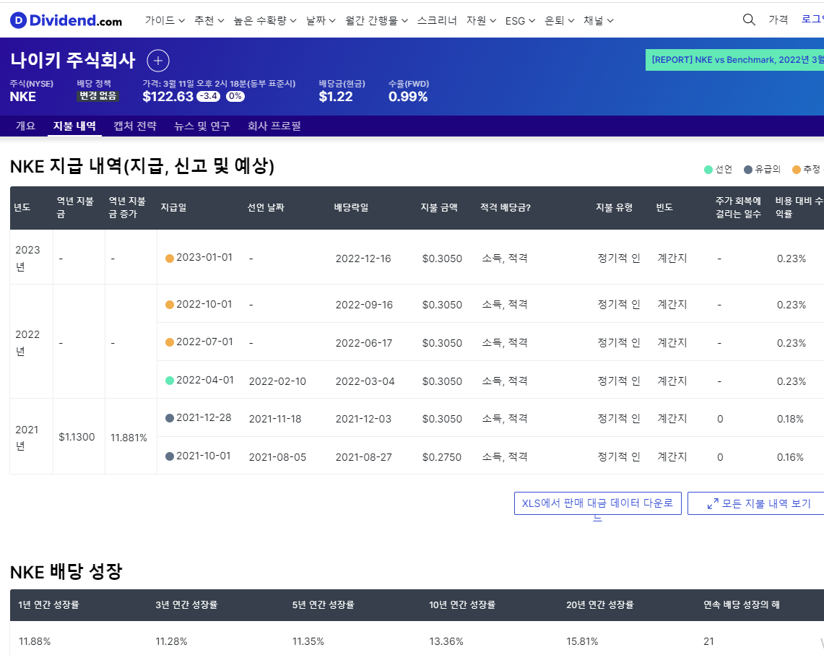Click XLS 판매 대금 데이터 다운로드 button

(x=597, y=503)
